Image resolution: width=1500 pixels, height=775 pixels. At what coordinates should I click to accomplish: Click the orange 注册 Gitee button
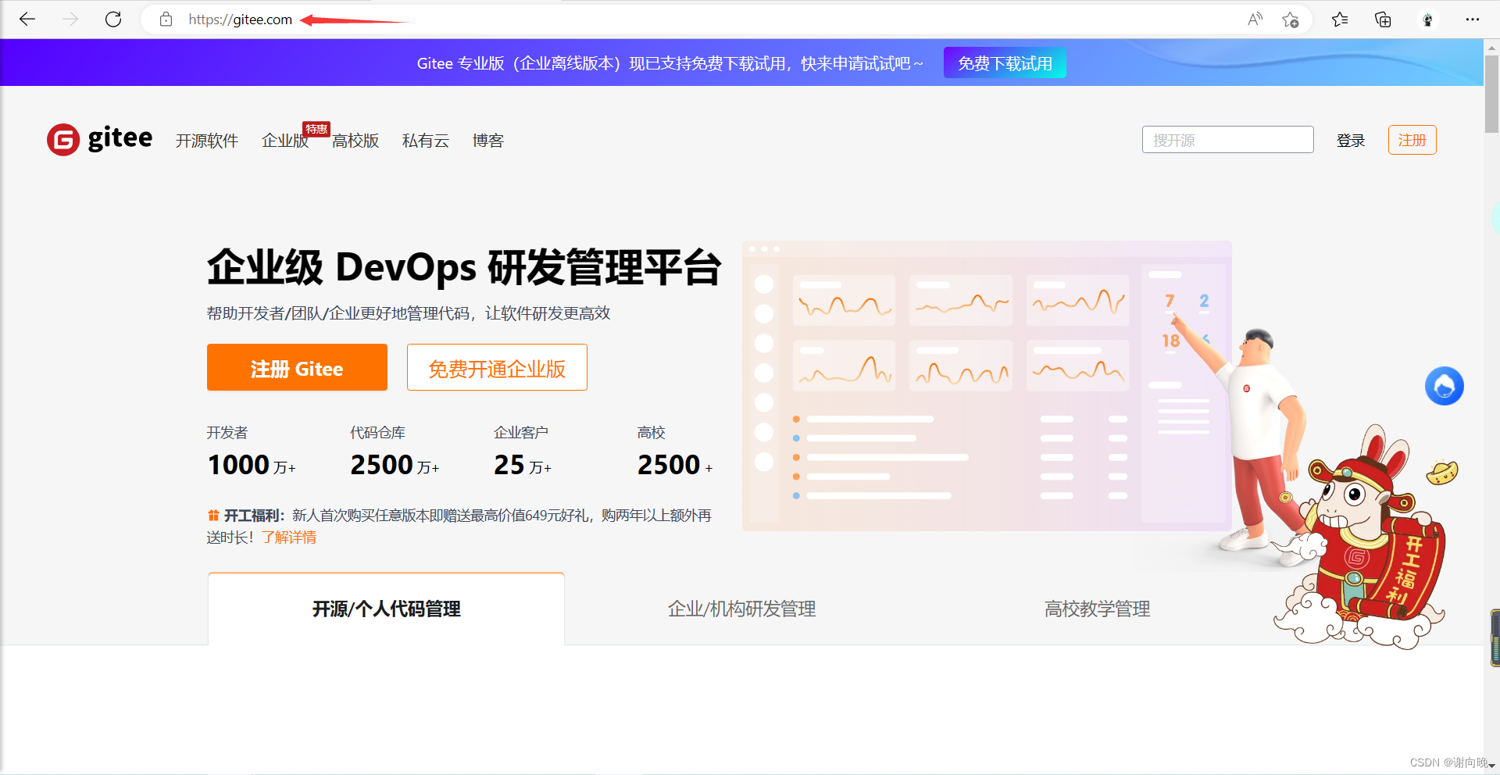[297, 367]
